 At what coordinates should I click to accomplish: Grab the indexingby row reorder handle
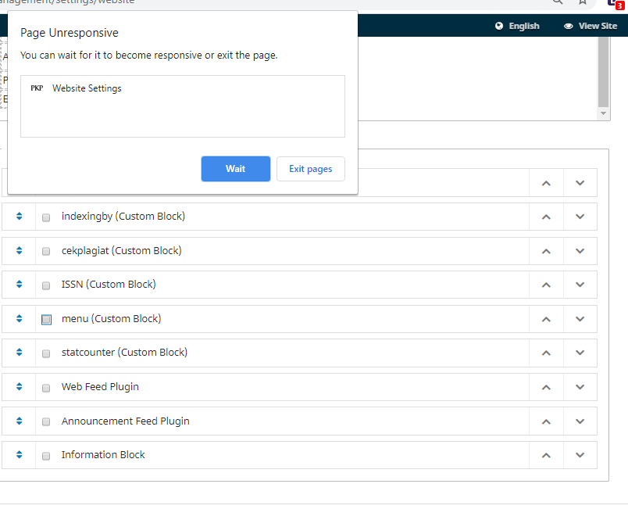point(19,217)
